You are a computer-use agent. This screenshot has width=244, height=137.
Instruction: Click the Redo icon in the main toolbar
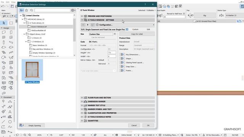click(x=7, y=6)
